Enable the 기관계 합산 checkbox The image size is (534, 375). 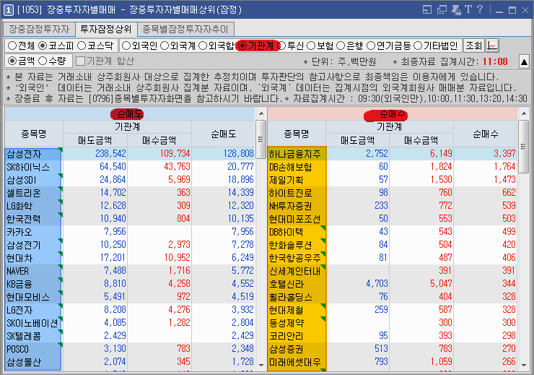point(80,61)
